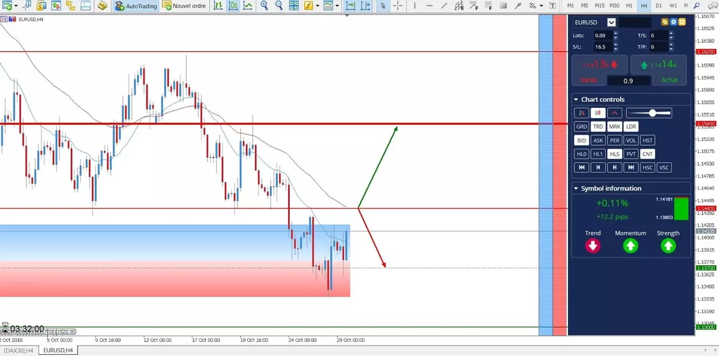This screenshot has height=356, width=719.
Task: Open the [DAX30],H4 chart tab
Action: pyautogui.click(x=19, y=350)
